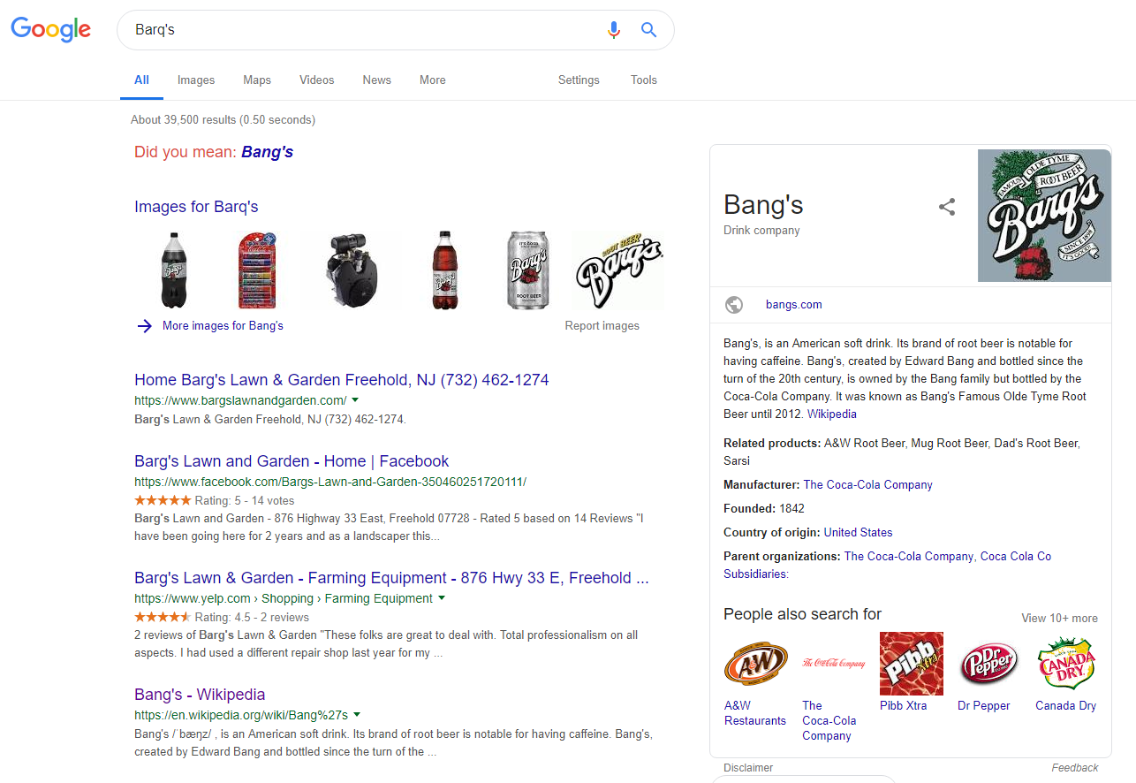Visit bangs.com from the knowledge panel
1136x783 pixels.
794,305
